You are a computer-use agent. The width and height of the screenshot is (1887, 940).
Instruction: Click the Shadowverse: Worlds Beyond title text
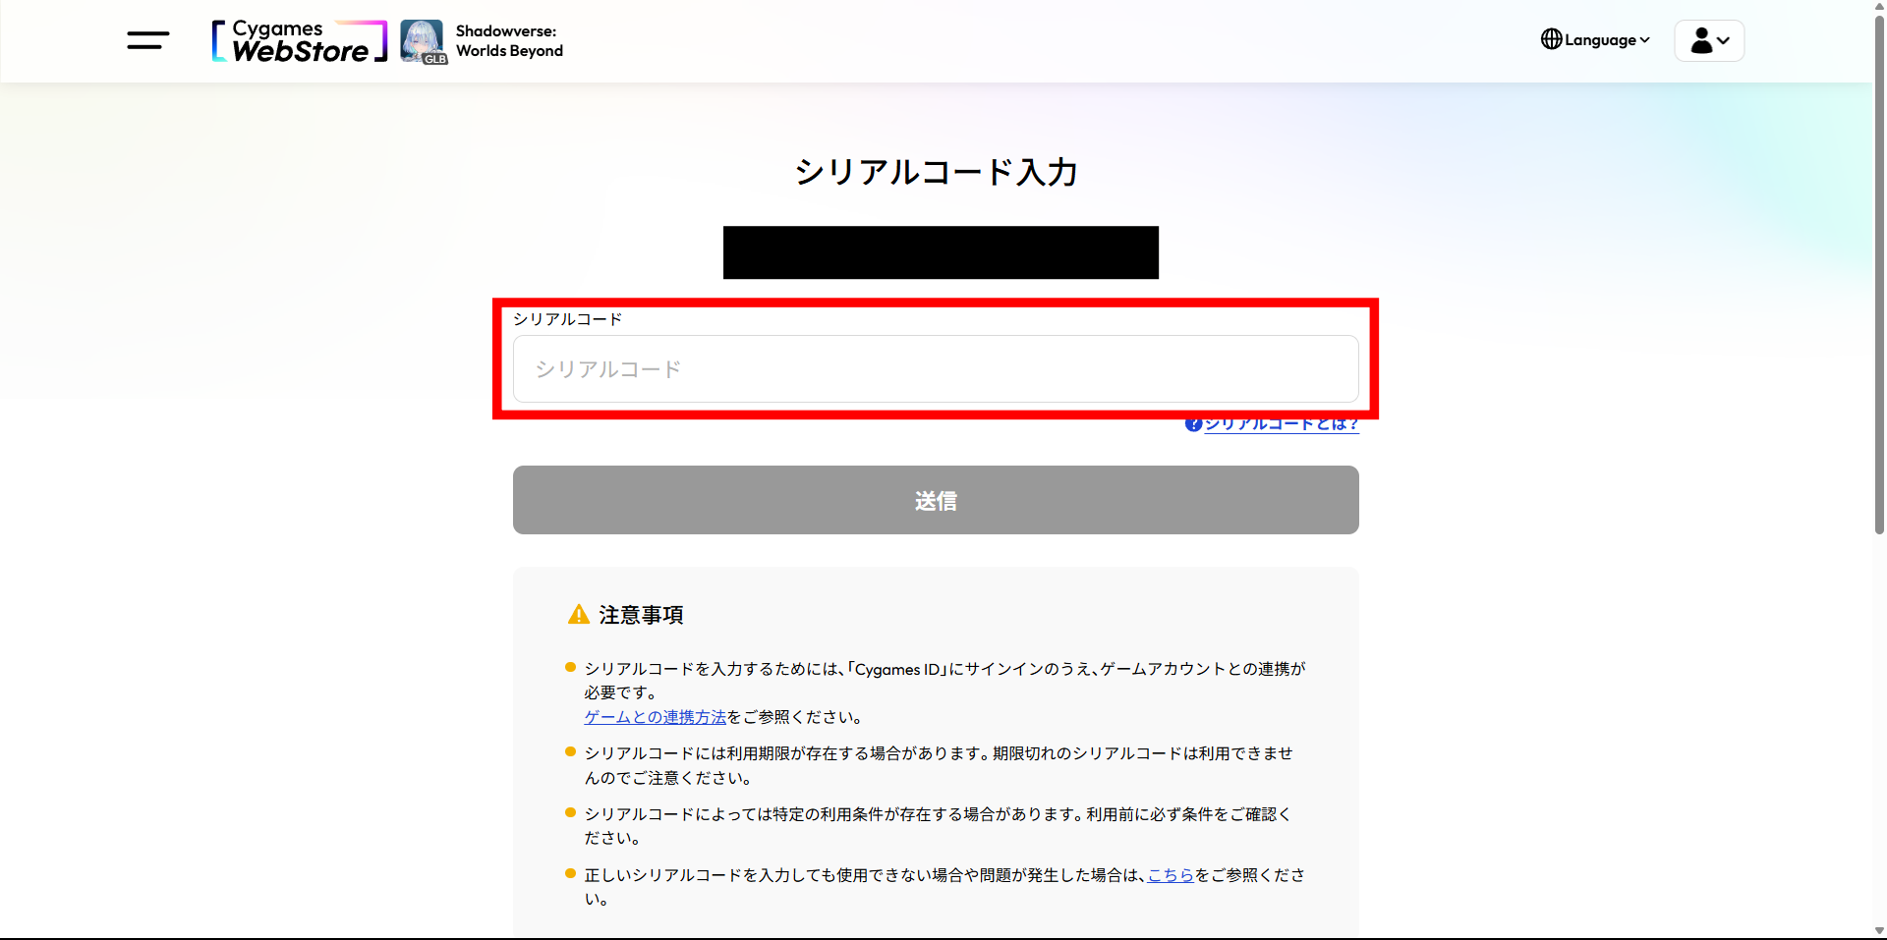pyautogui.click(x=509, y=41)
